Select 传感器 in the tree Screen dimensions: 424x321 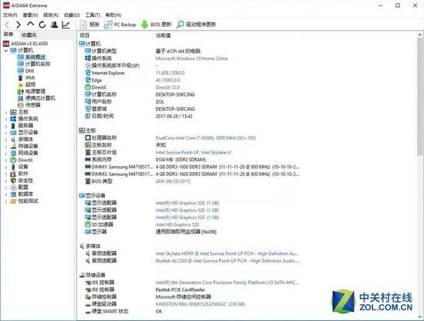29,105
